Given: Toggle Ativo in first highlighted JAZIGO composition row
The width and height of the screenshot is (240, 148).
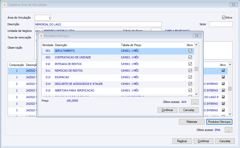Looking at the screenshot, I should (223, 71).
